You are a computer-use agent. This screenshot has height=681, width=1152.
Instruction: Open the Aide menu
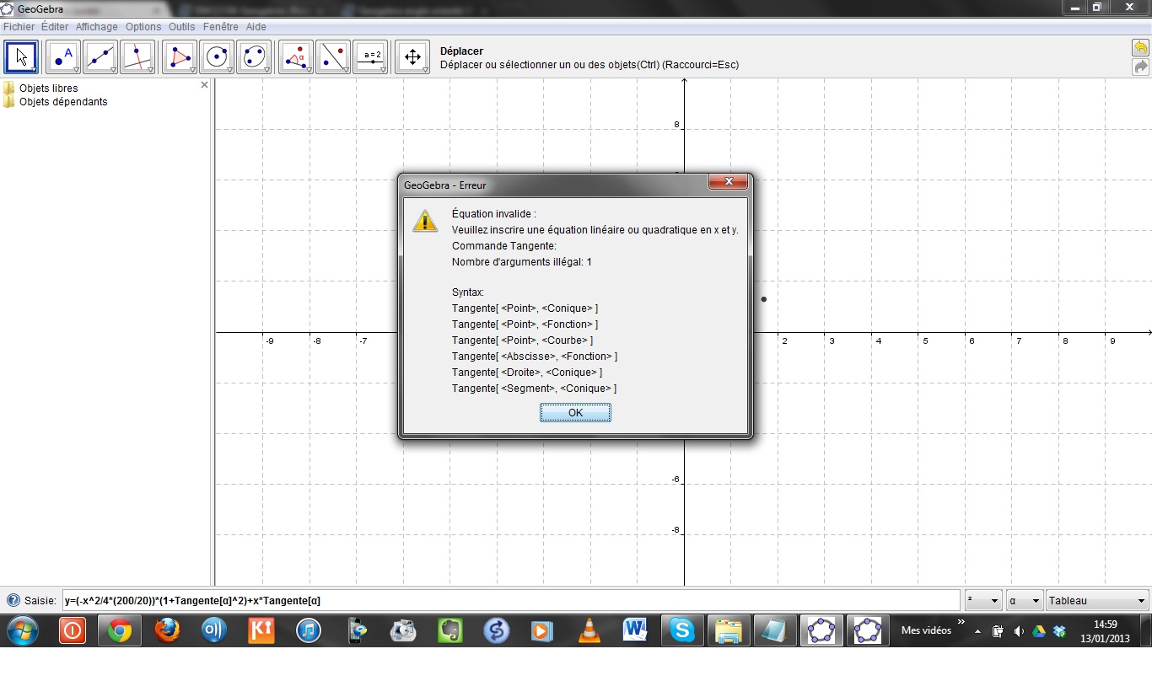click(256, 27)
